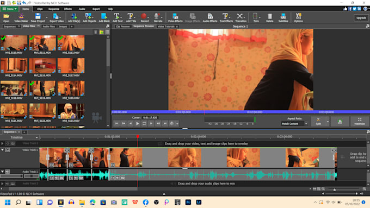The width and height of the screenshot is (370, 208).
Task: Add a new sequence tab with plus
Action: coord(24,132)
